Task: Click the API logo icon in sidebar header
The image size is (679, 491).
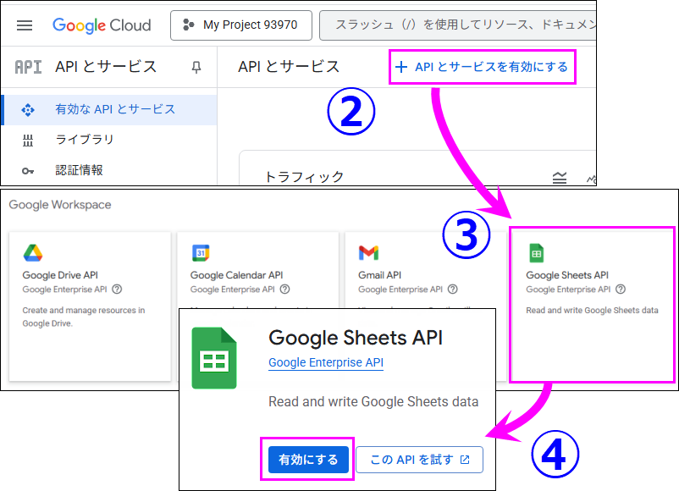Action: [x=28, y=67]
